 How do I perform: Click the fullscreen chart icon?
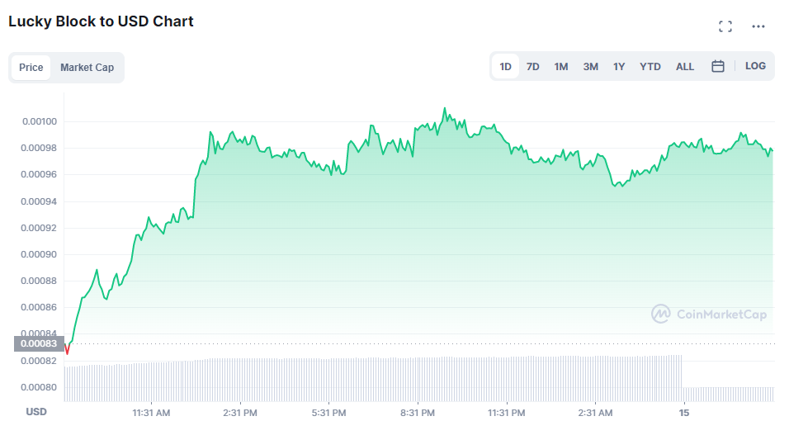click(725, 26)
